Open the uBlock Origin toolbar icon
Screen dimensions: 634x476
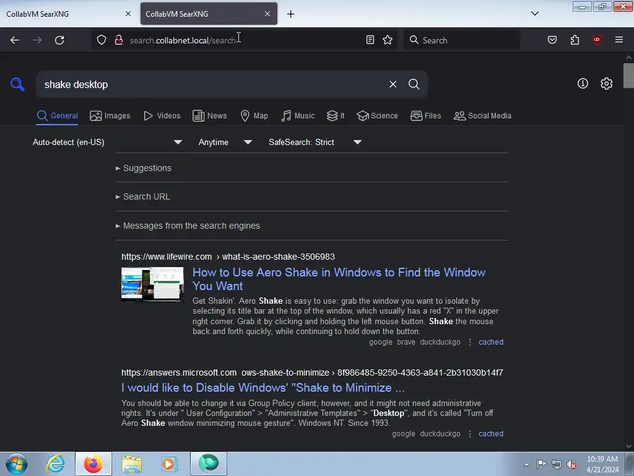596,40
